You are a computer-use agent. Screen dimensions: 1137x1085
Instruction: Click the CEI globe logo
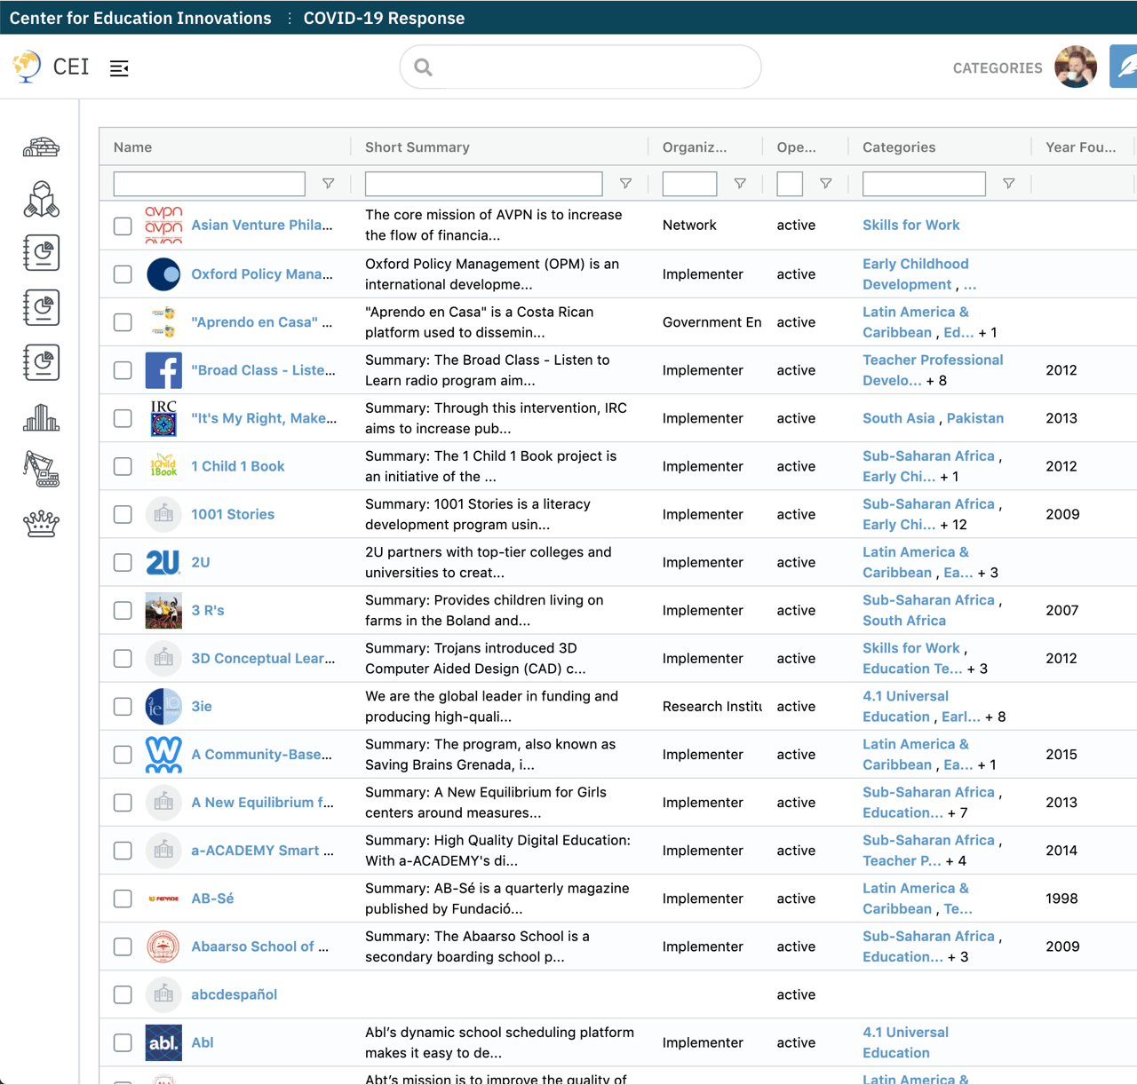click(28, 67)
